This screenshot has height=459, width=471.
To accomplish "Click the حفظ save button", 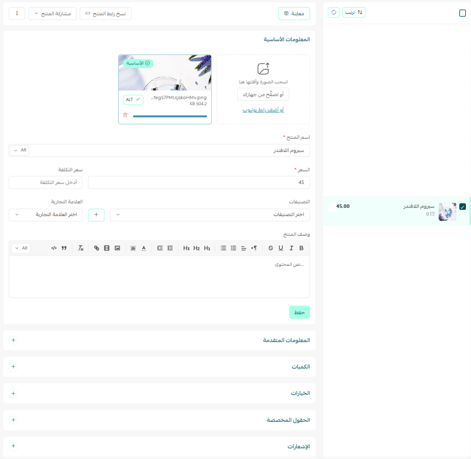I will [299, 312].
